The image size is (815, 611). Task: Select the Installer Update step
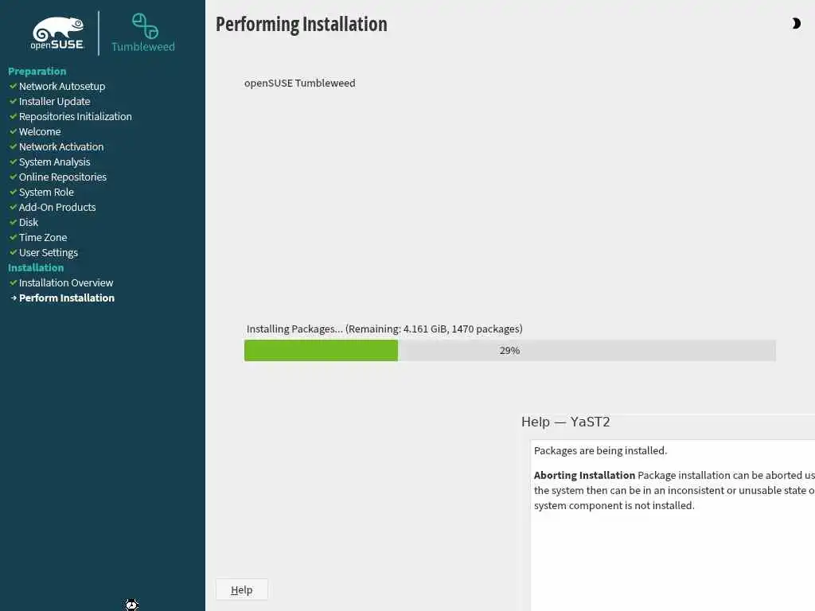click(x=55, y=101)
